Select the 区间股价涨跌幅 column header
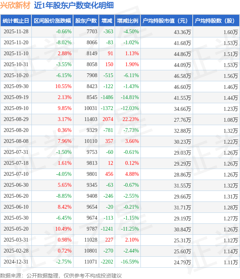The height and width of the screenshot is (279, 240). pos(52,21)
